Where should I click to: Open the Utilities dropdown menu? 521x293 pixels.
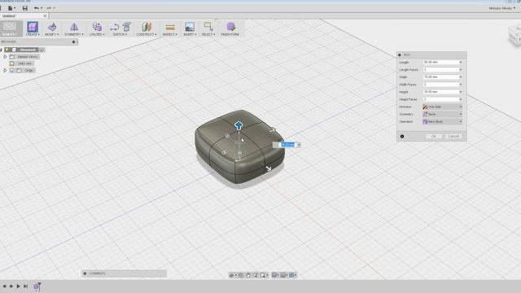(x=97, y=34)
